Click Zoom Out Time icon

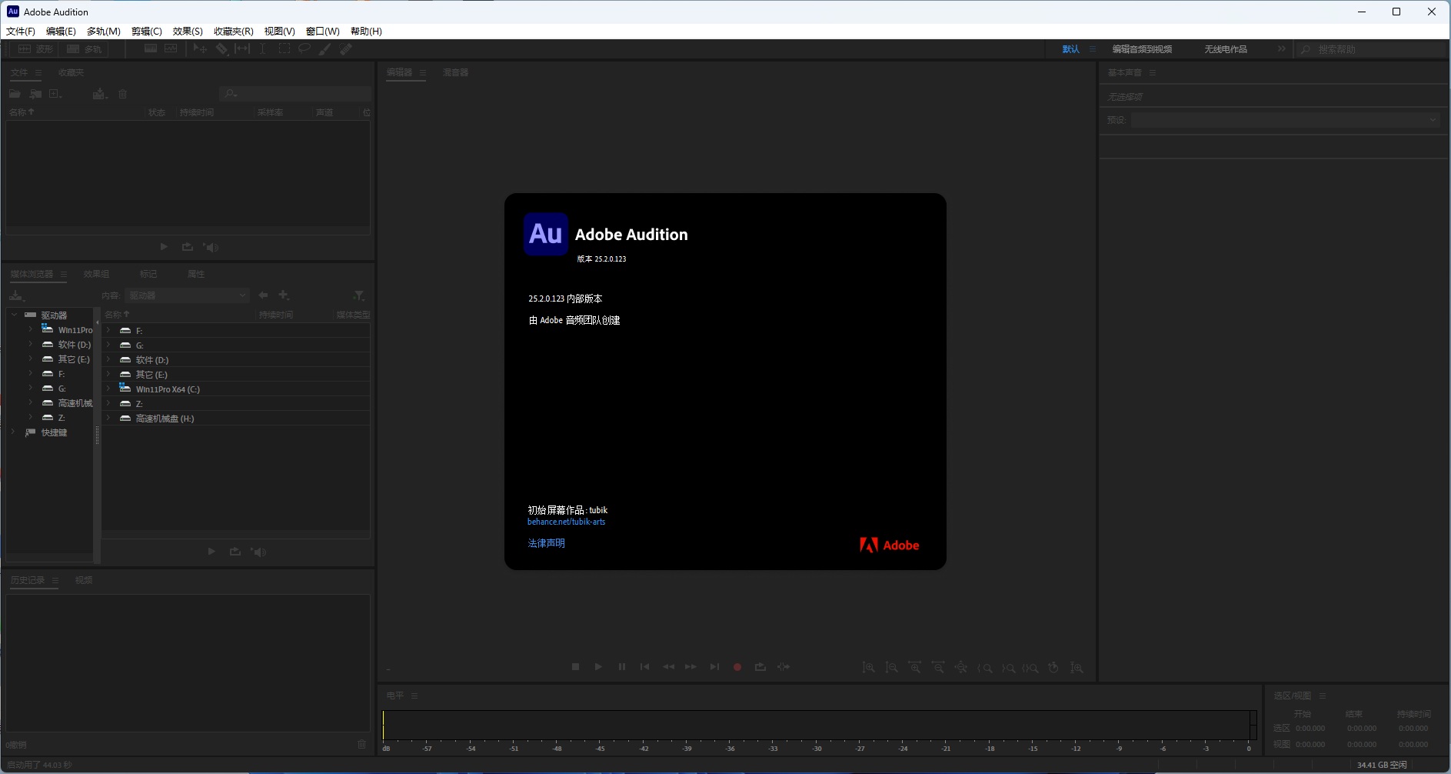(x=938, y=668)
